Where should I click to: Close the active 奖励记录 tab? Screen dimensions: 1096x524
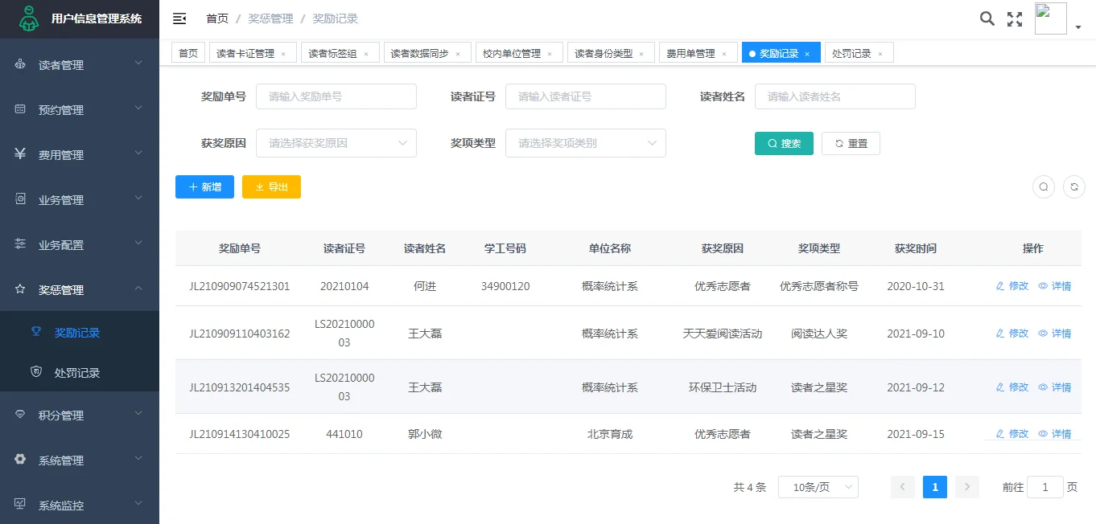click(x=807, y=54)
